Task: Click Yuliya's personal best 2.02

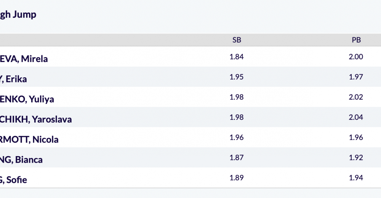Action: click(x=356, y=97)
